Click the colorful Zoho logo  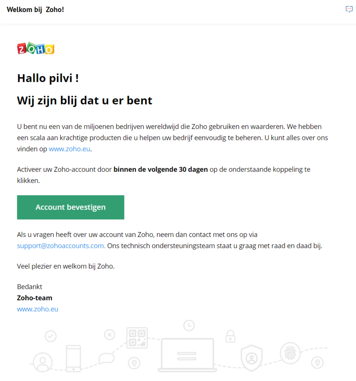pyautogui.click(x=36, y=48)
